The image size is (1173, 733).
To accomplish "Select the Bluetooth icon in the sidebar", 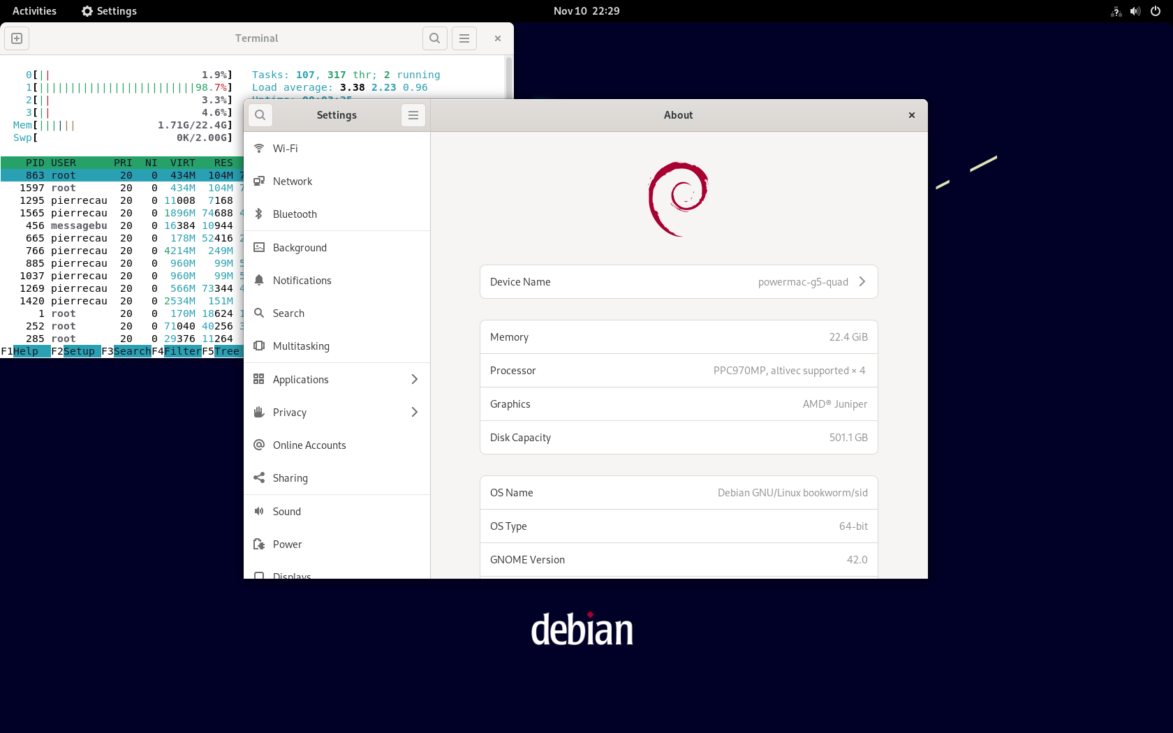I will (259, 214).
